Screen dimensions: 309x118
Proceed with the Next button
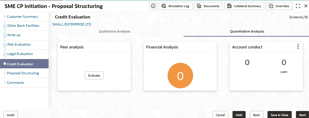point(302,115)
